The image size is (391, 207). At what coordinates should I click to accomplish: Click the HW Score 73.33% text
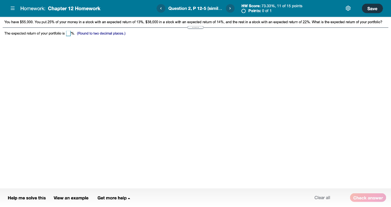[x=272, y=6]
